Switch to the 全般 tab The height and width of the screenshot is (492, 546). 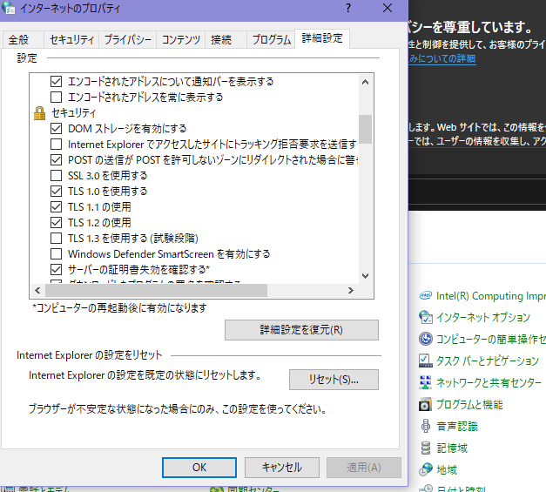coord(23,40)
